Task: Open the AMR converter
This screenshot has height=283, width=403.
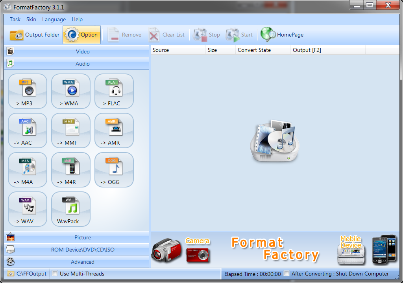Action: [x=114, y=130]
